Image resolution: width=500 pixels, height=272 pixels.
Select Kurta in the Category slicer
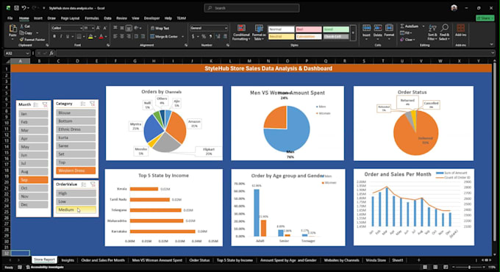76,137
